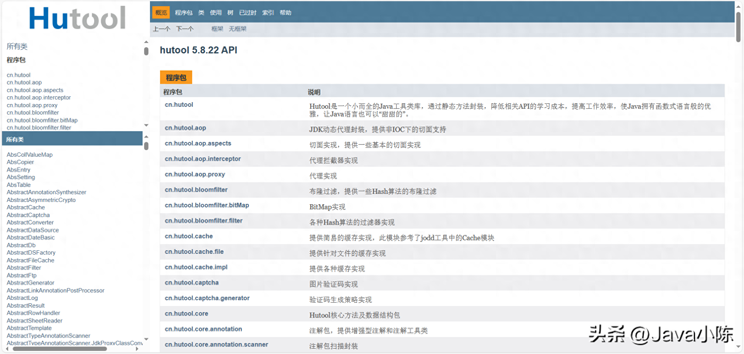Open the AbstractCaptcha class
This screenshot has height=354, width=744.
pos(28,215)
